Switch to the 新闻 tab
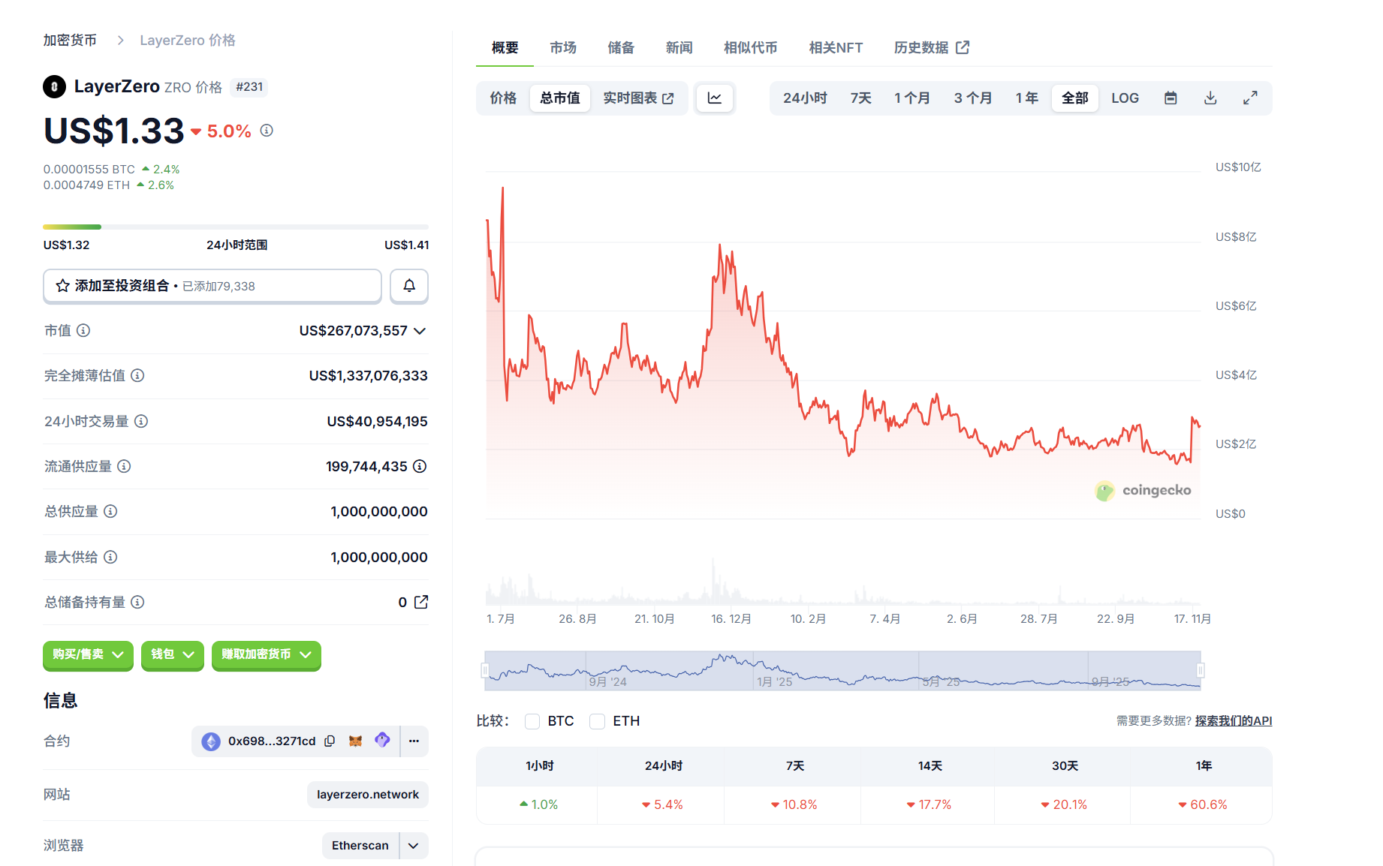This screenshot has height=866, width=1383. click(679, 48)
